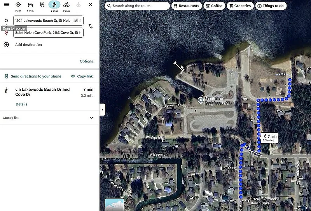Switch to transit bus mode

(42, 4)
